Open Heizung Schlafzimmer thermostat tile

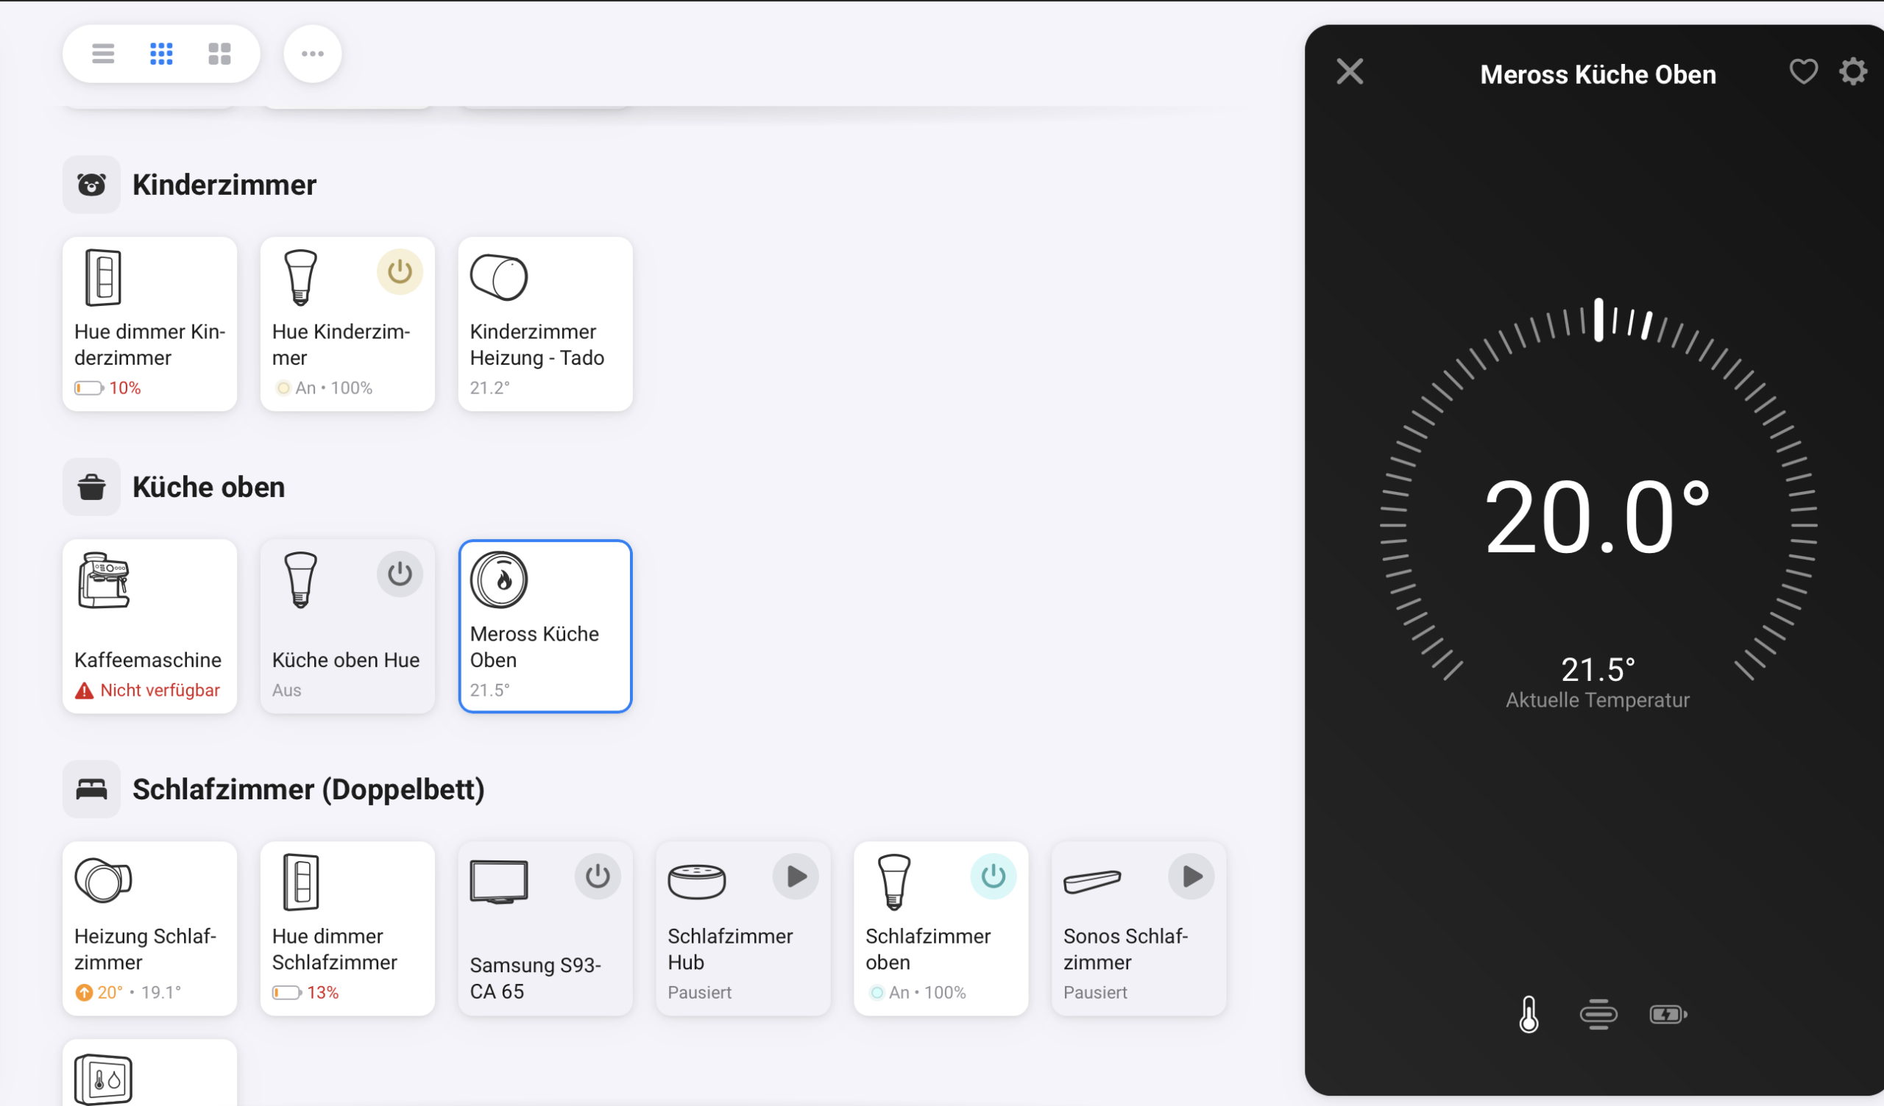coord(149,928)
